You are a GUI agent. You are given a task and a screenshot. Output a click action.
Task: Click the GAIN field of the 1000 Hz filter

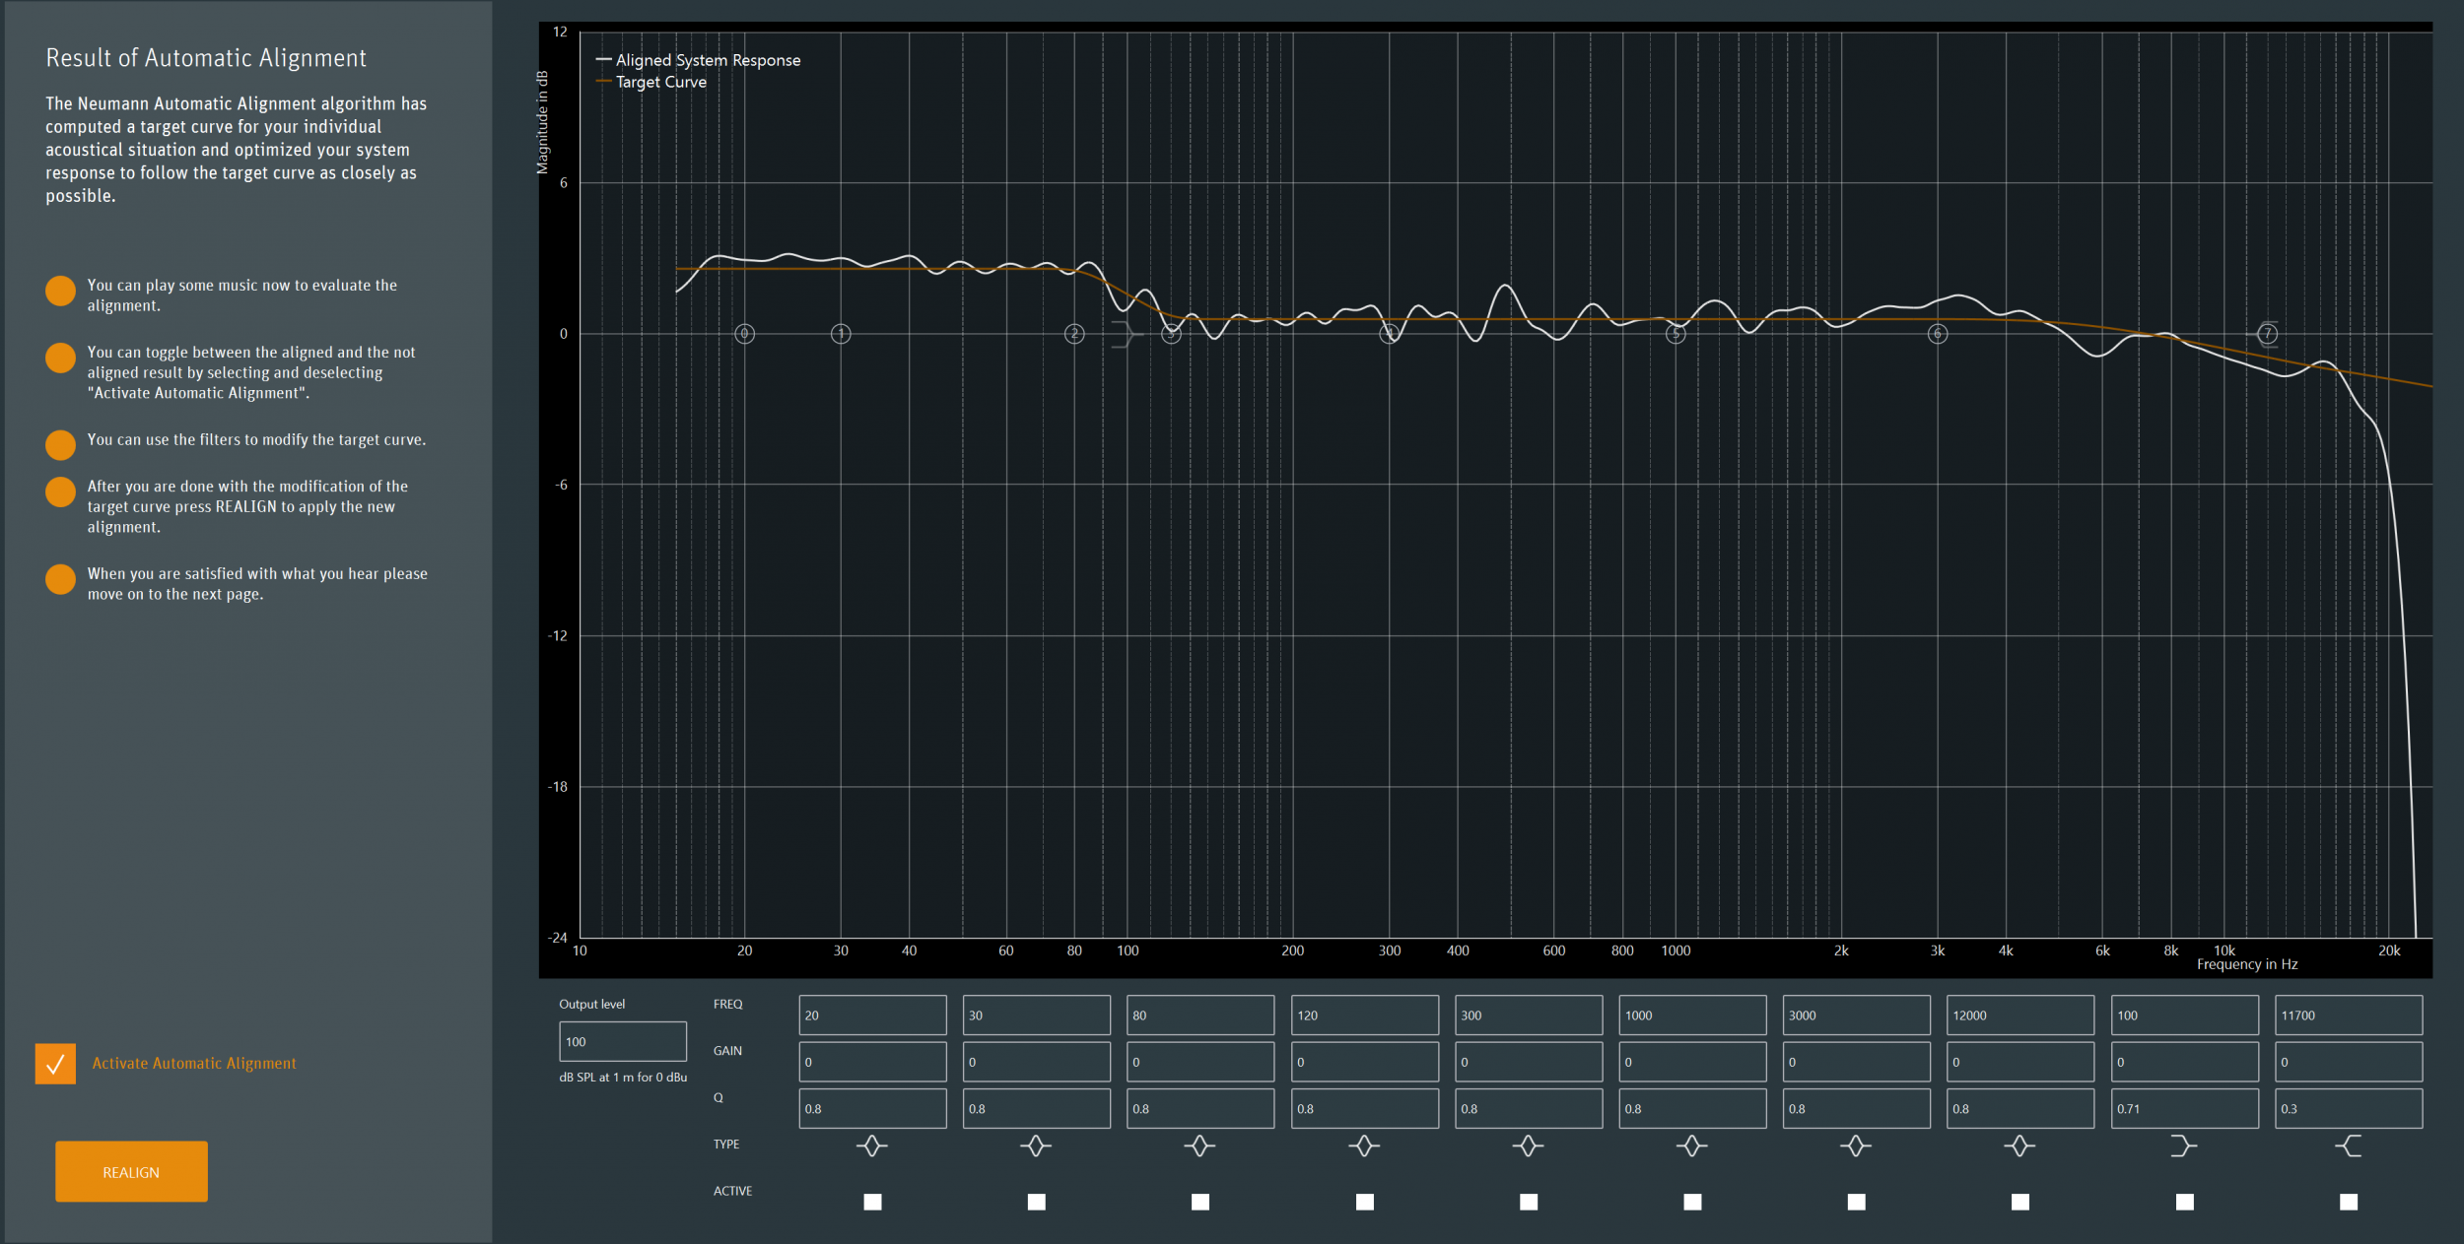[x=1692, y=1062]
